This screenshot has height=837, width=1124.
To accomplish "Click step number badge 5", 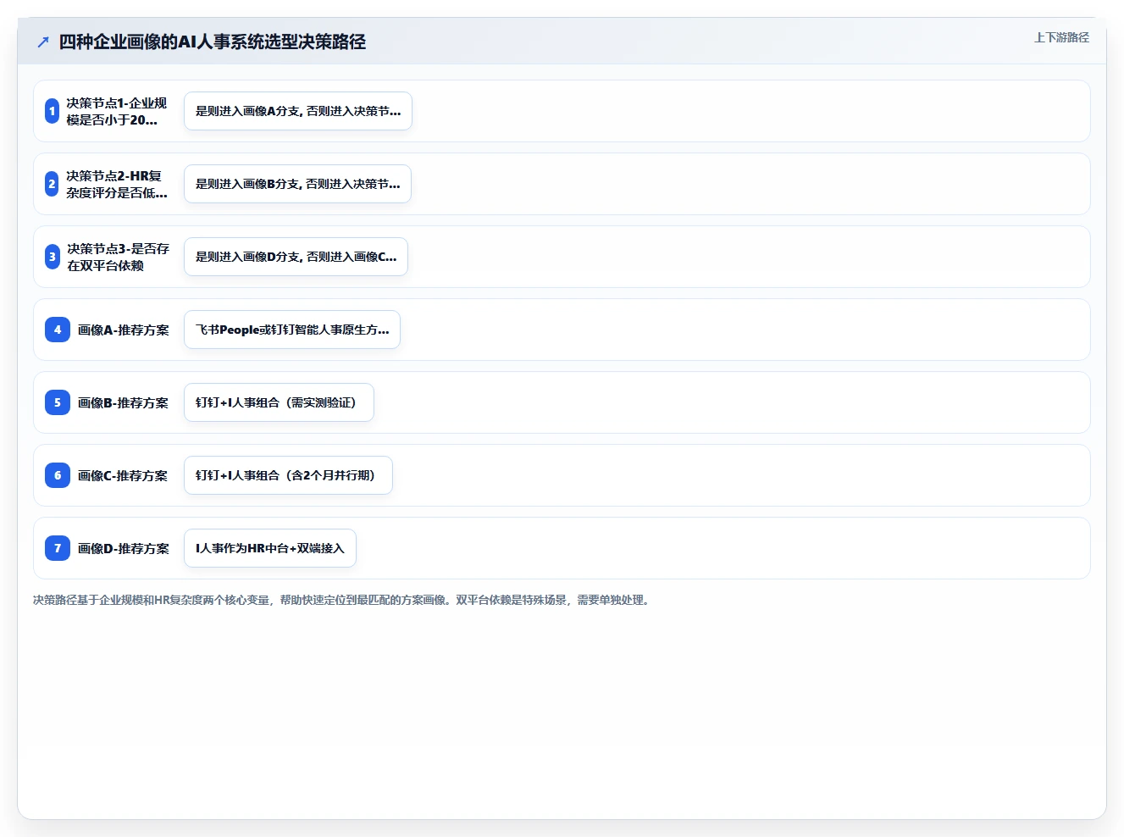I will pos(58,402).
